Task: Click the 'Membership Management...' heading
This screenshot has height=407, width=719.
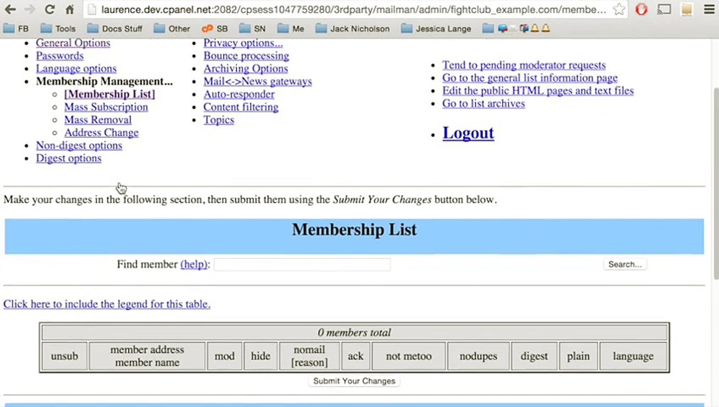Action: (x=105, y=81)
